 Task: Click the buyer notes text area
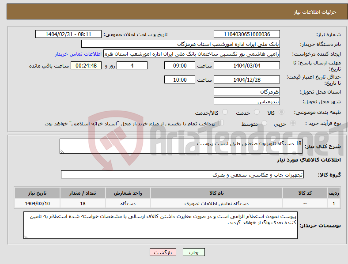[x=160, y=225]
